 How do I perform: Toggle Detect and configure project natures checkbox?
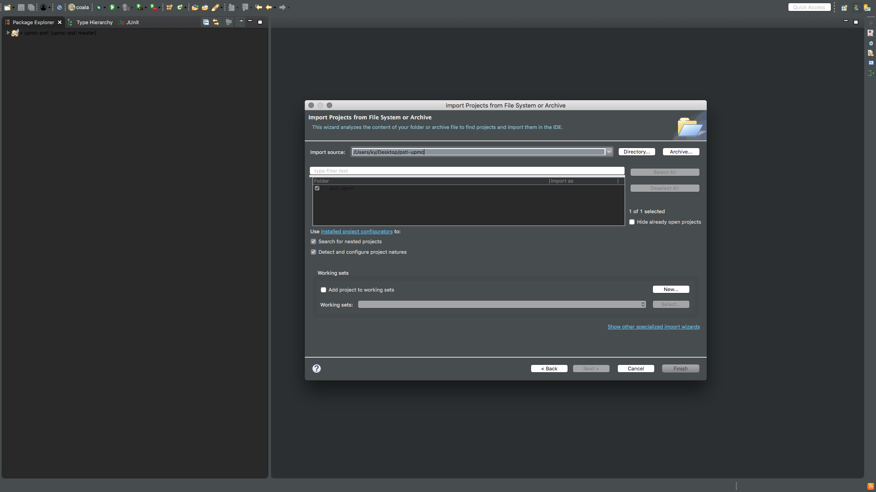(313, 252)
